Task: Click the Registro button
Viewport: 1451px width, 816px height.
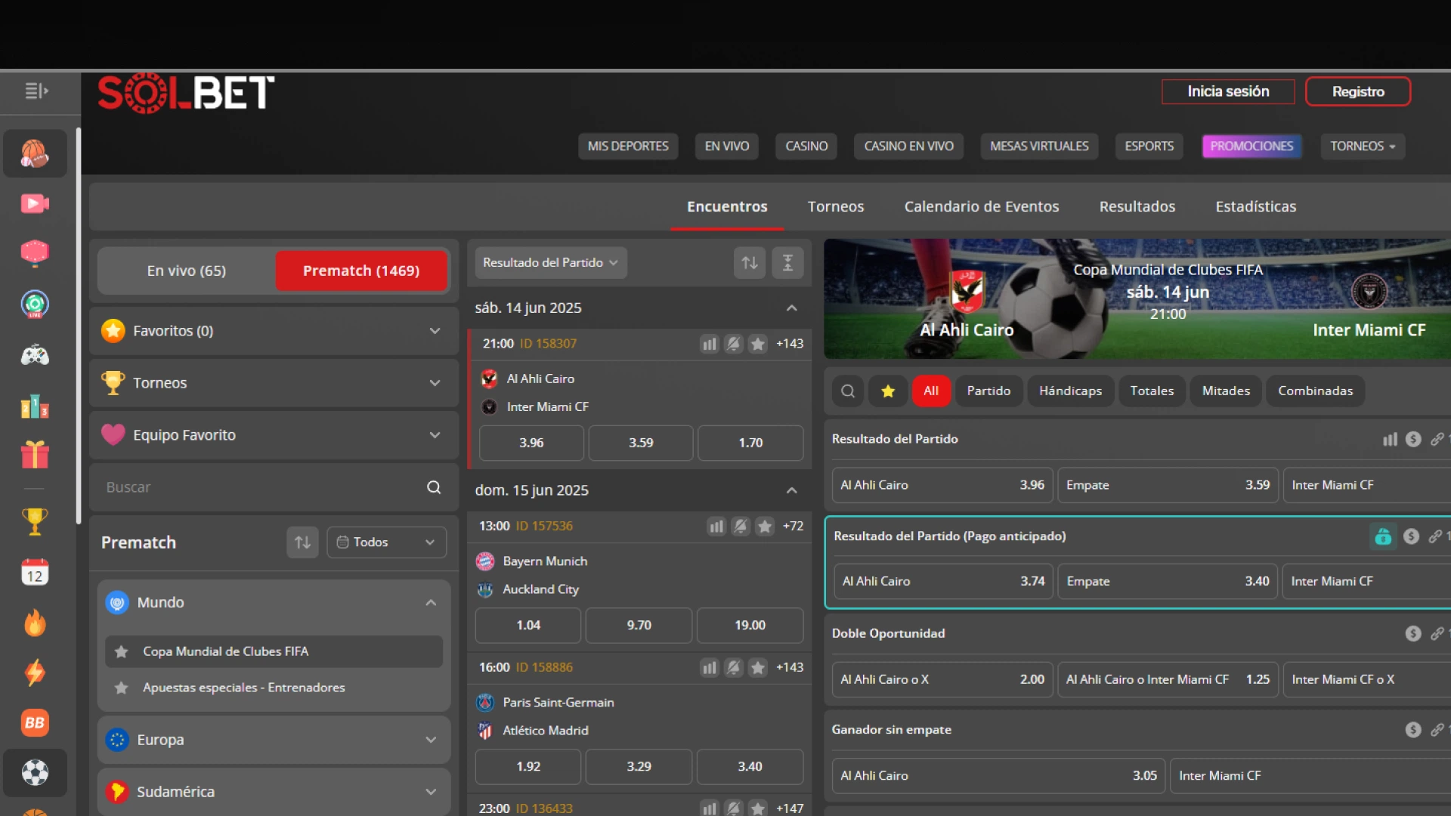Action: coord(1358,91)
